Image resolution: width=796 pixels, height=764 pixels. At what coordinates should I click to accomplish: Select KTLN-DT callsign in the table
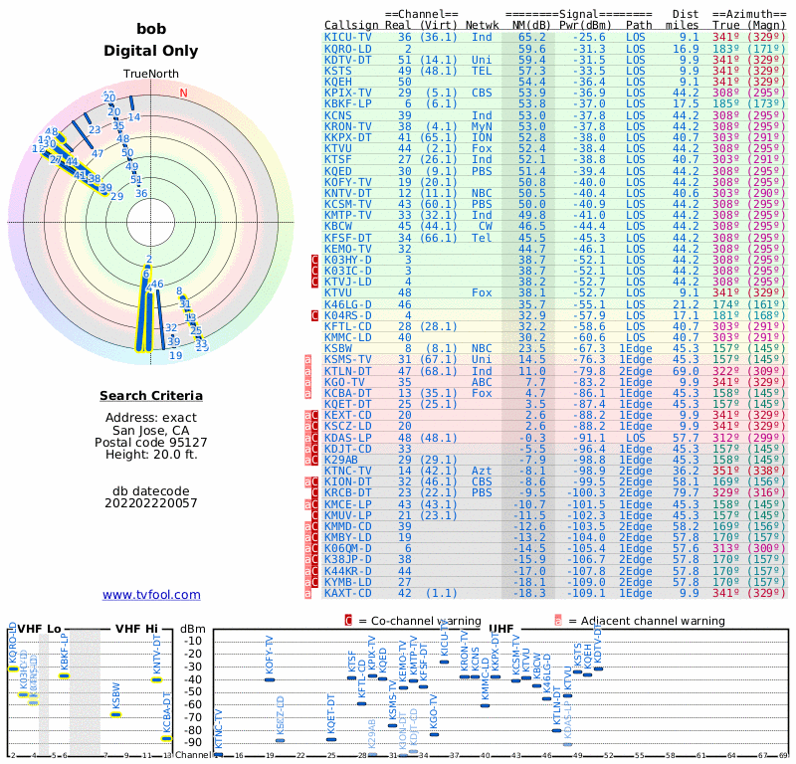(347, 371)
